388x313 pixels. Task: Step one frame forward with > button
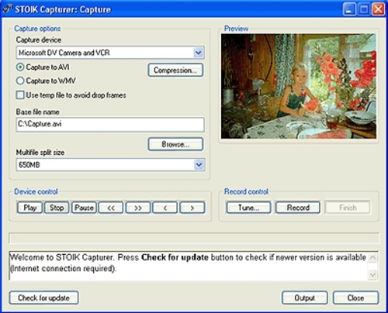[x=192, y=208]
